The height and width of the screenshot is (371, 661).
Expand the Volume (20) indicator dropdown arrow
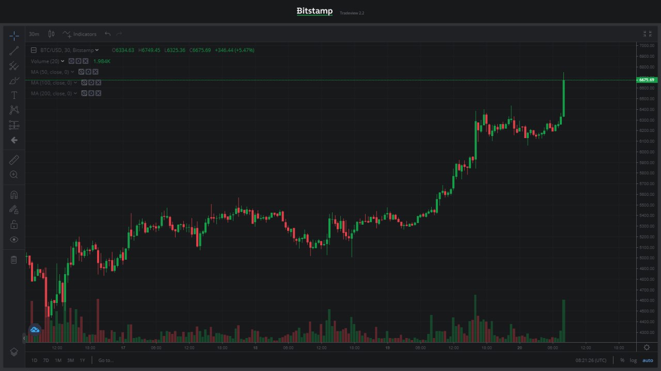63,61
